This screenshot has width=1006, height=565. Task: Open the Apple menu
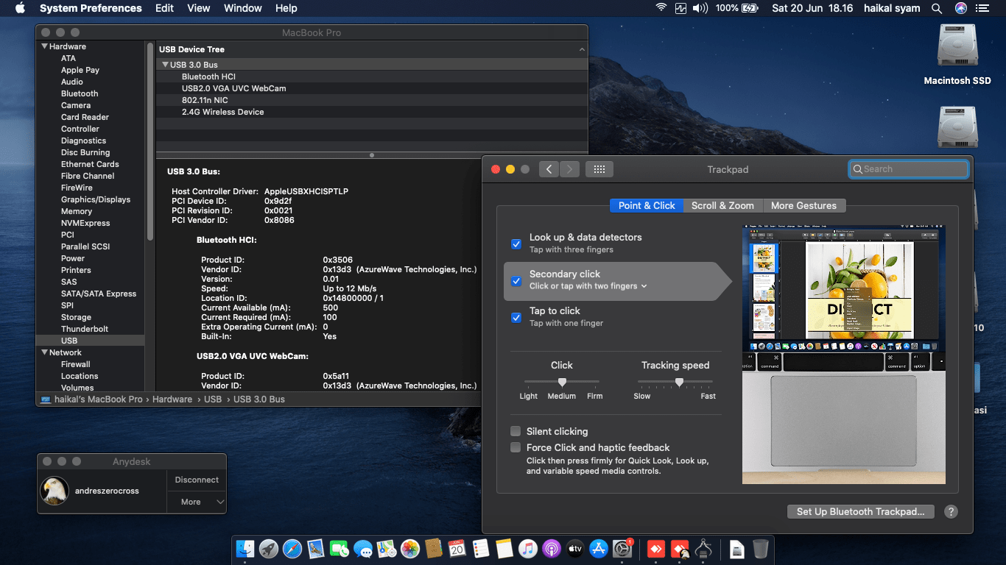(x=20, y=8)
